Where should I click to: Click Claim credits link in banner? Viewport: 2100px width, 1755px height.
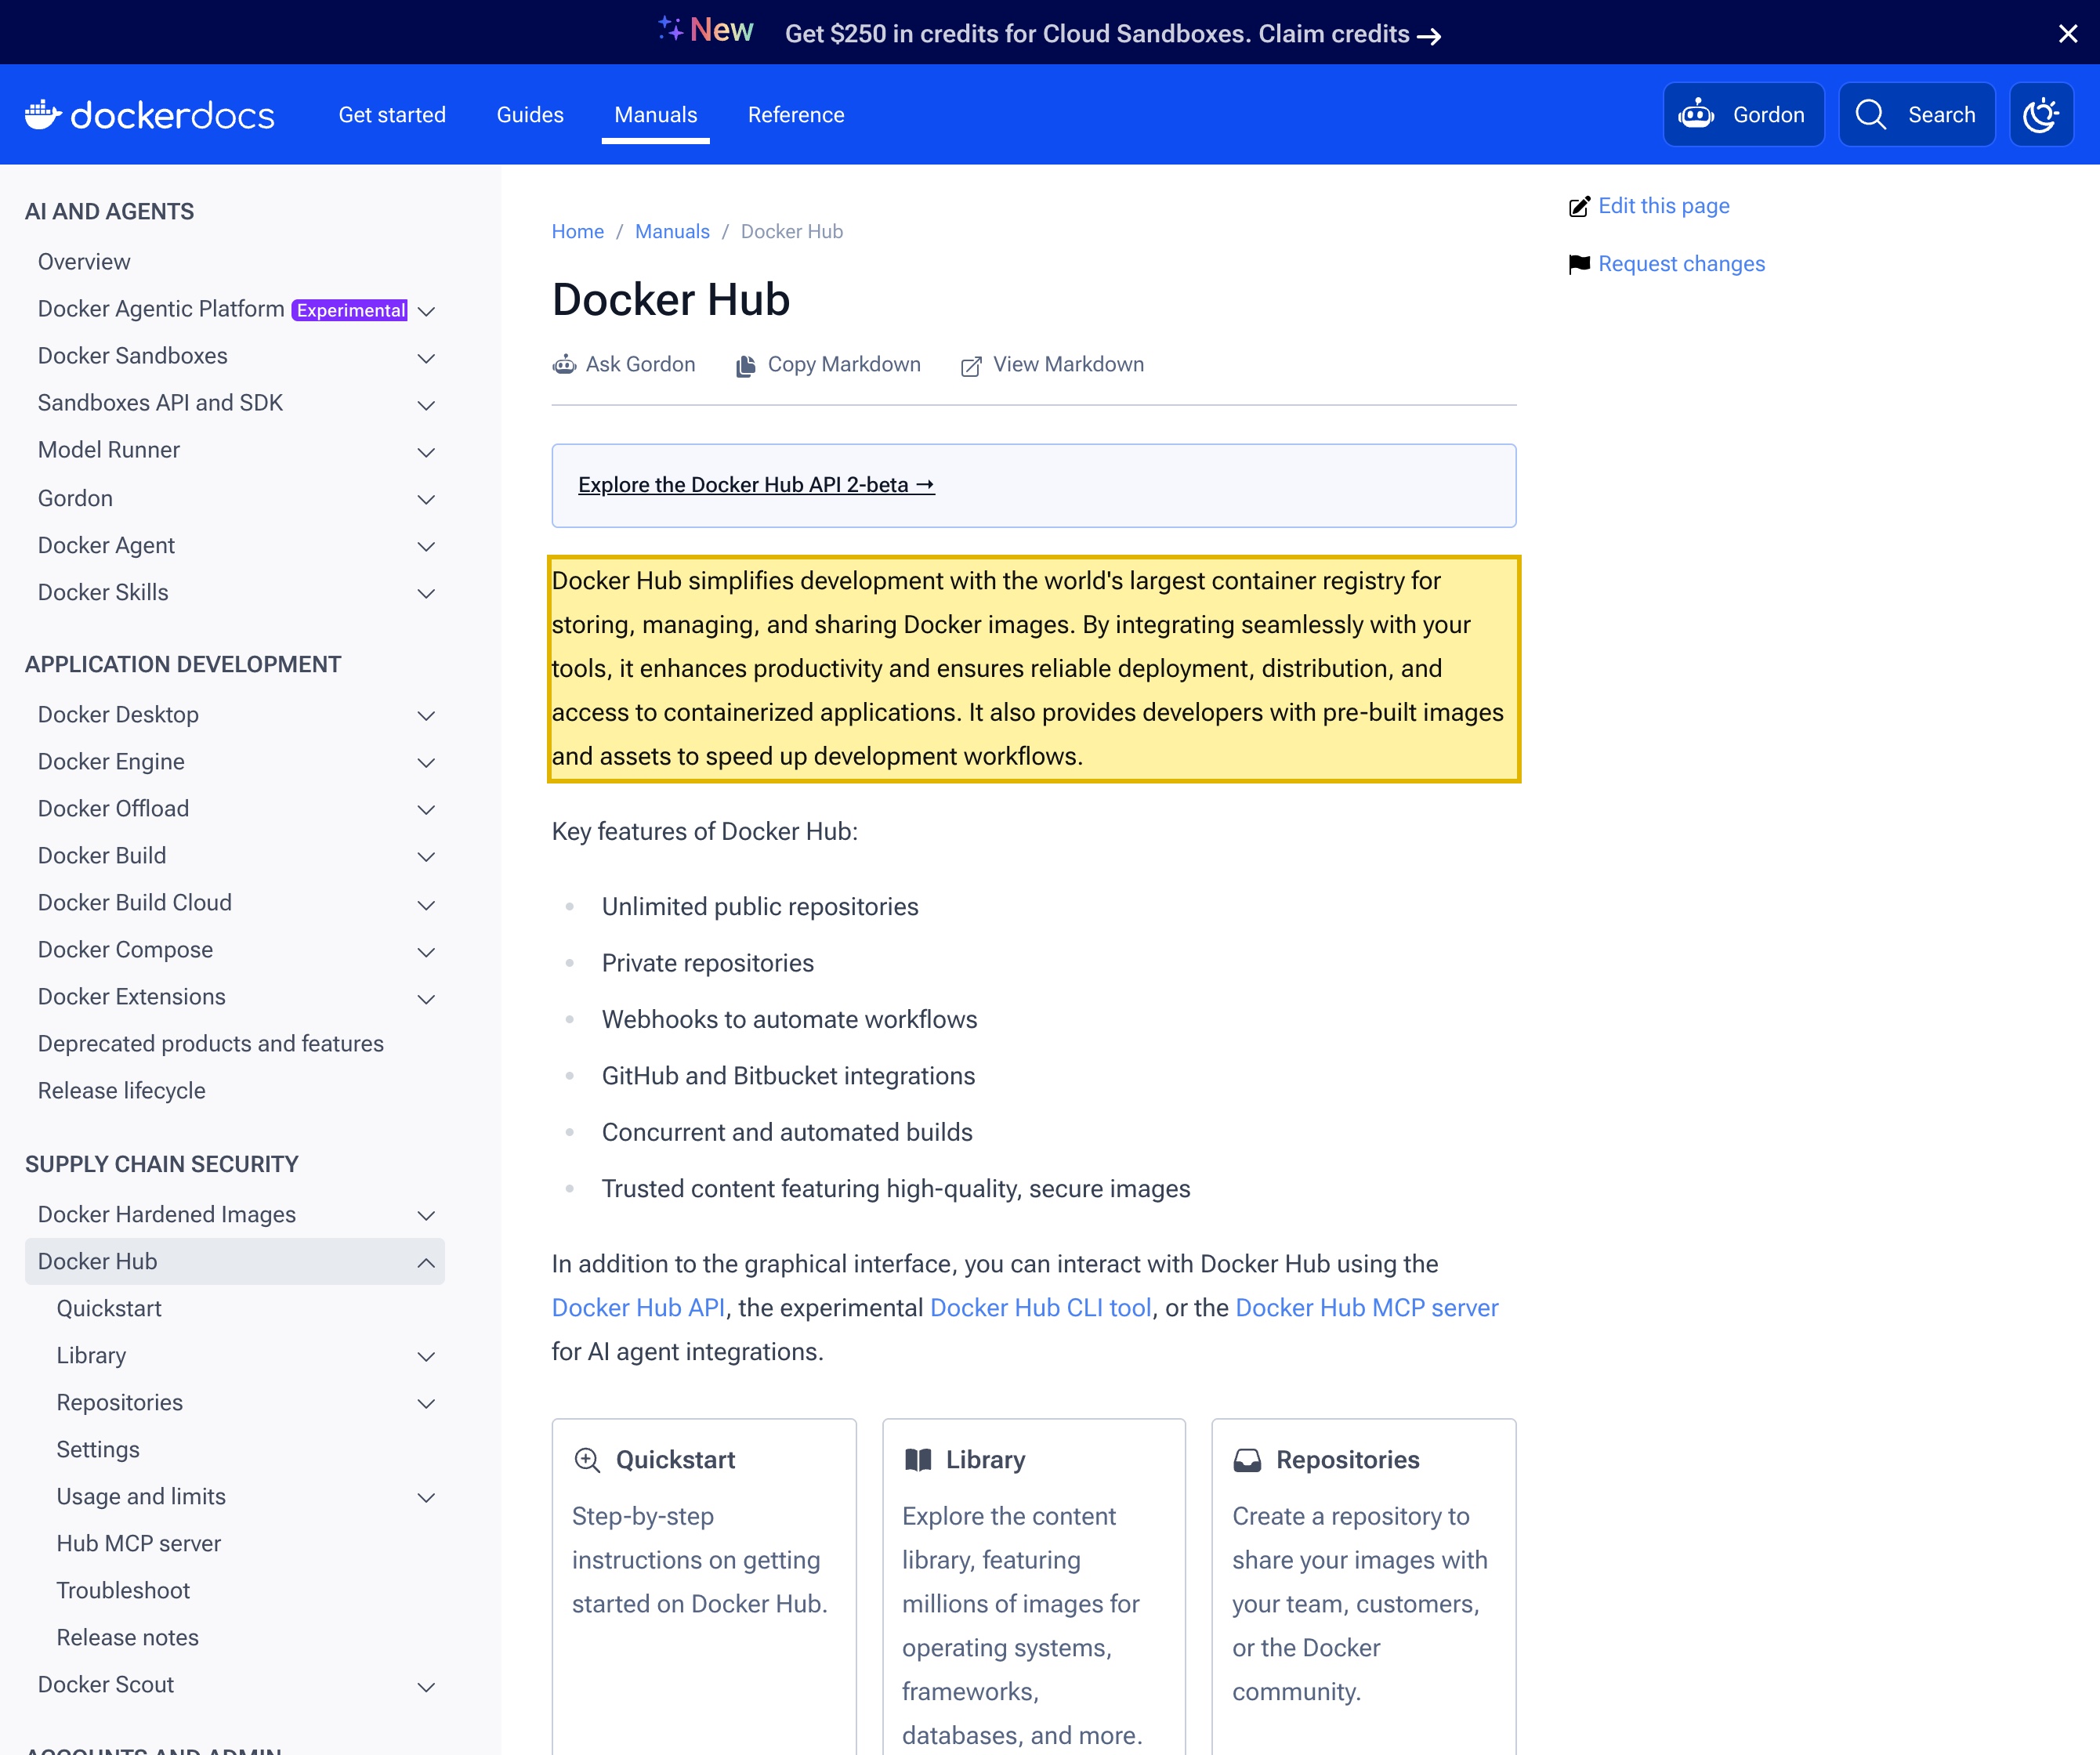coord(1350,34)
